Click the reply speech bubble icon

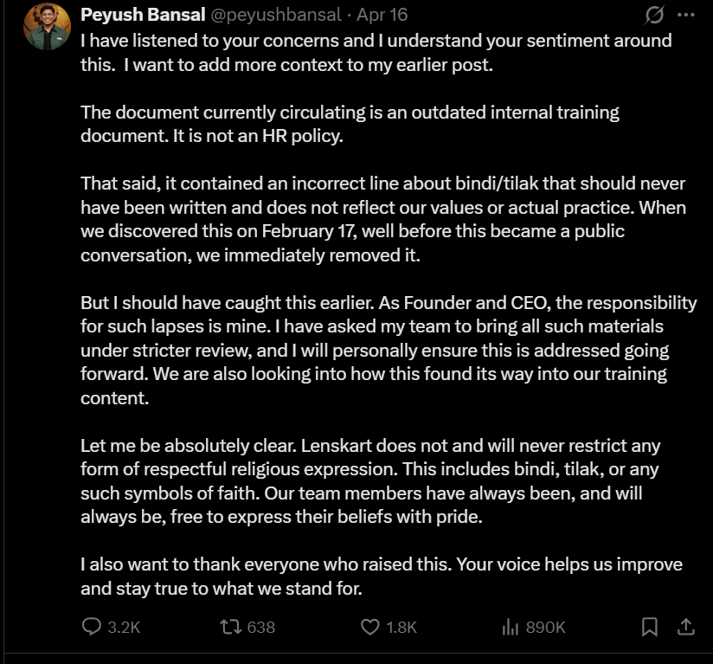click(92, 626)
